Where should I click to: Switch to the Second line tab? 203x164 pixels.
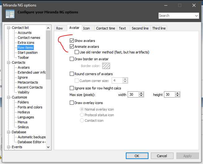pos(140,28)
